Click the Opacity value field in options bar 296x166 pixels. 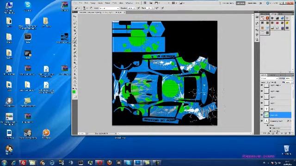coord(130,8)
